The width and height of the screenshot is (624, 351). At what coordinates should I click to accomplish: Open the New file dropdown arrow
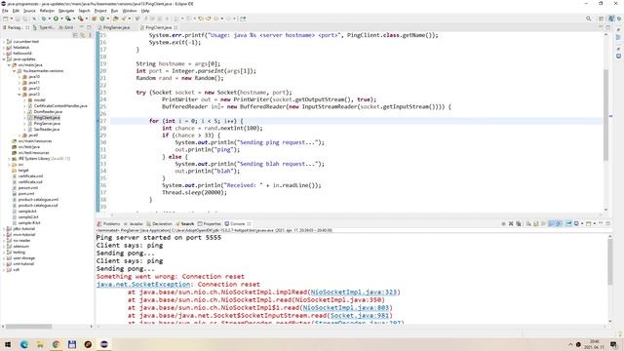[12, 19]
